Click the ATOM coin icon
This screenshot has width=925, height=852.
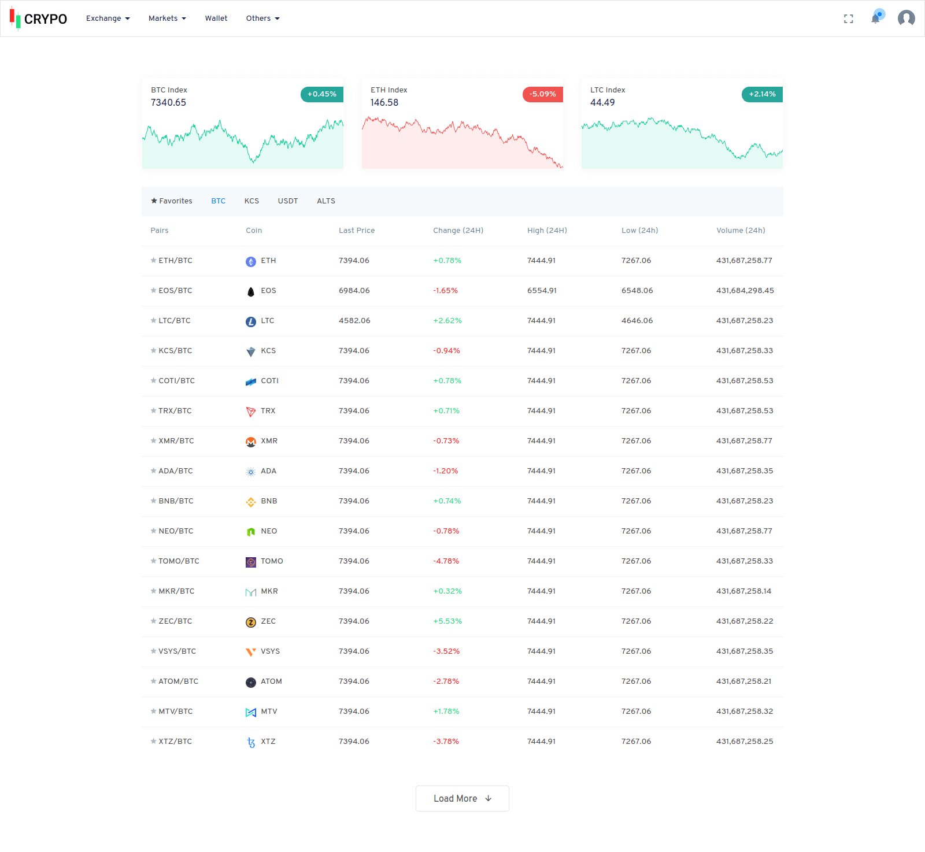point(251,682)
